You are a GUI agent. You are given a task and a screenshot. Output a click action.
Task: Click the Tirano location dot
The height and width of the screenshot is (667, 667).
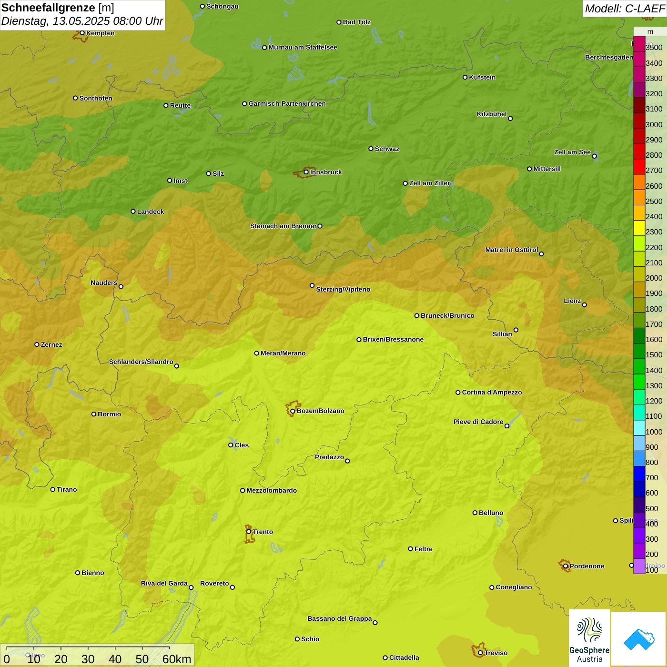click(x=53, y=489)
